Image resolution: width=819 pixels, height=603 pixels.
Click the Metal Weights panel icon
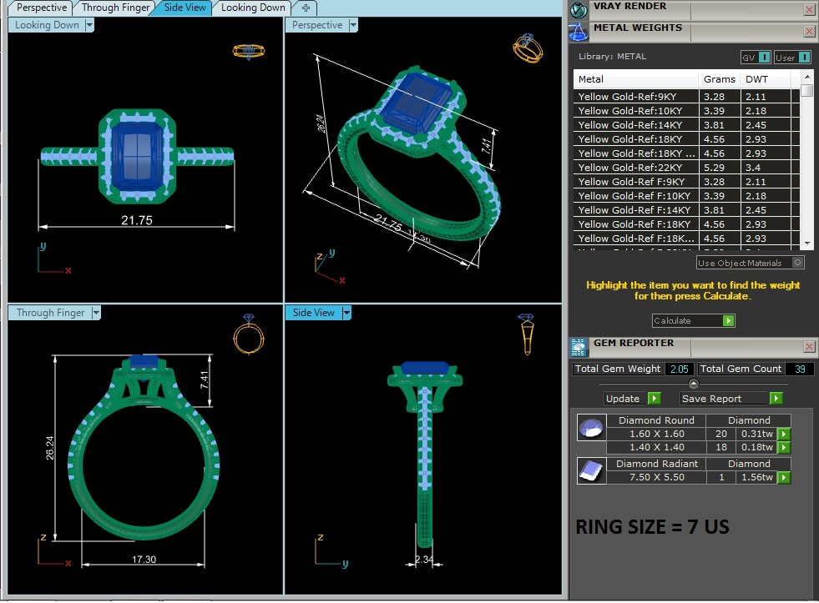coord(579,32)
